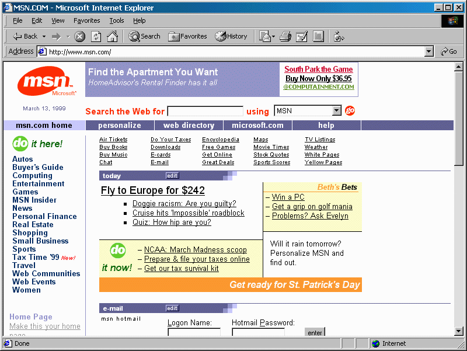Click the Back arrow button
The height and width of the screenshot is (351, 467).
(x=25, y=36)
